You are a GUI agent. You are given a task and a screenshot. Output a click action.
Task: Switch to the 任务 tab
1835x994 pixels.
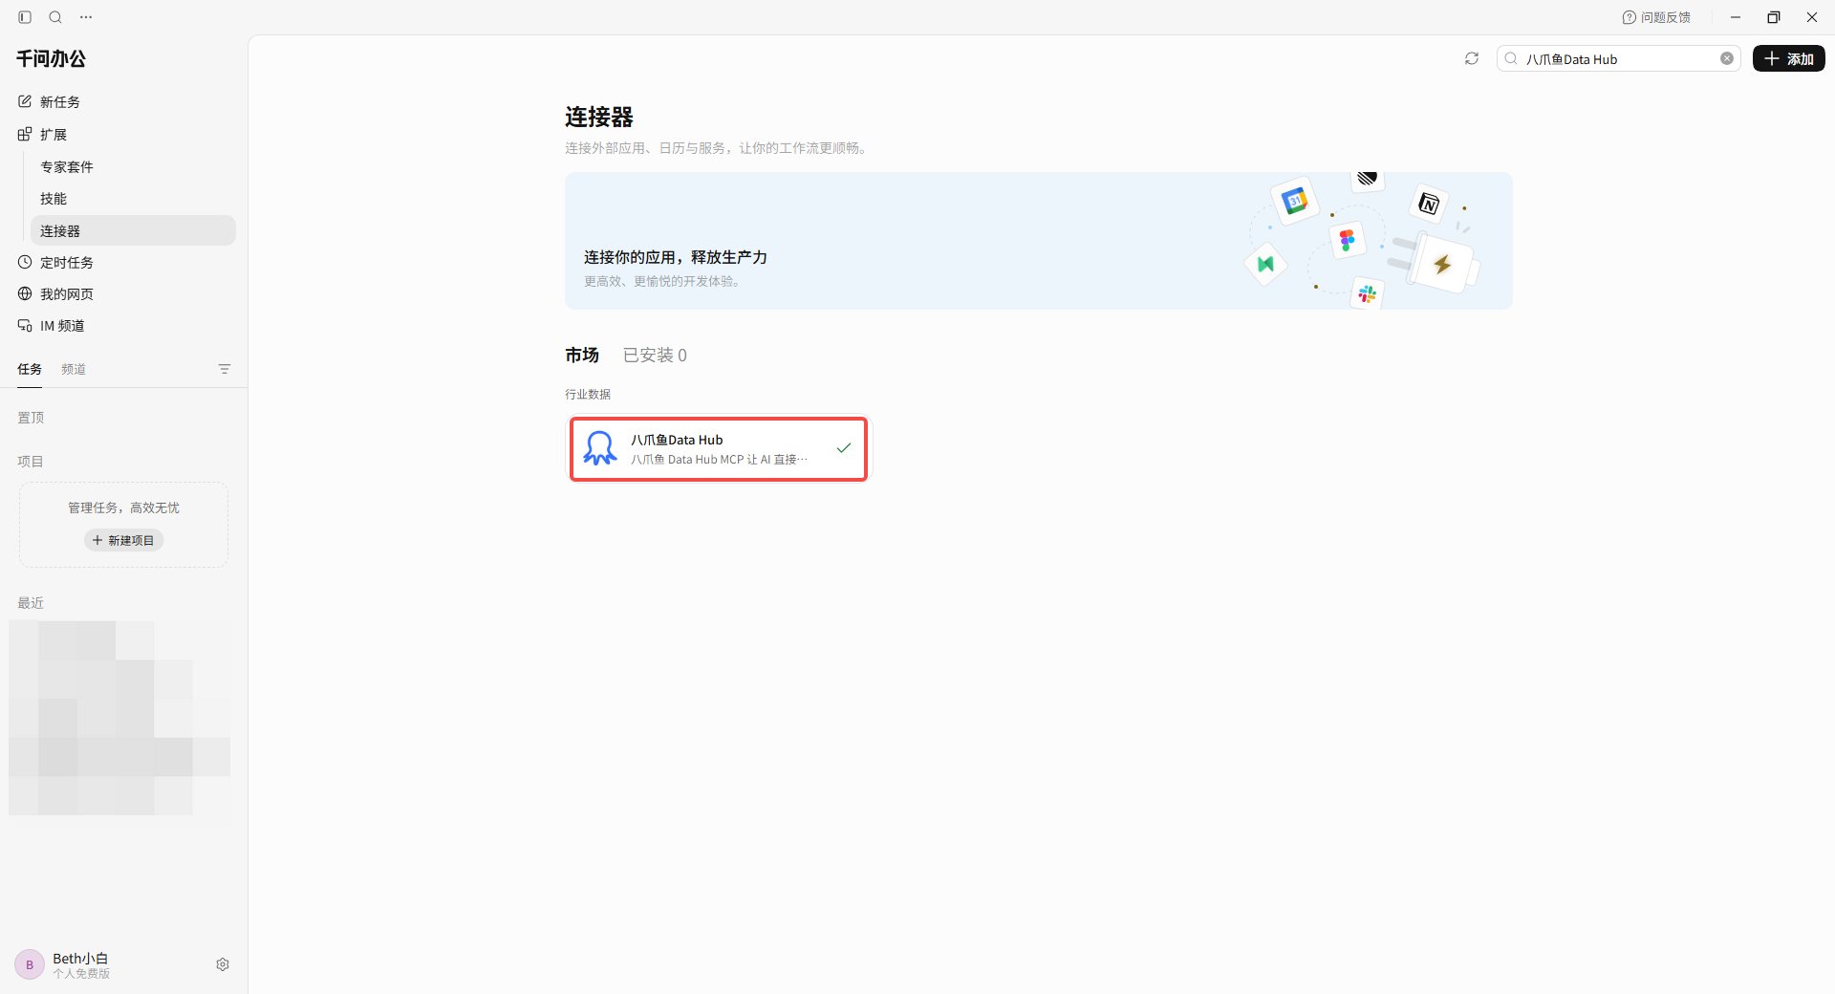point(30,369)
